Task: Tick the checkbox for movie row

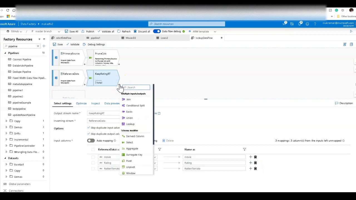Action: [93, 157]
